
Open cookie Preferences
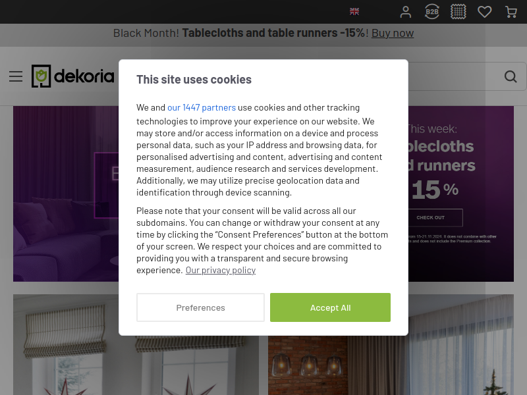pyautogui.click(x=200, y=307)
